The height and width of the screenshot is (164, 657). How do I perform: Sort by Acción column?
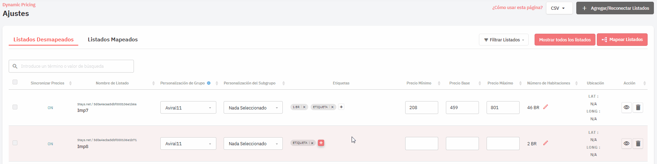pos(644,83)
